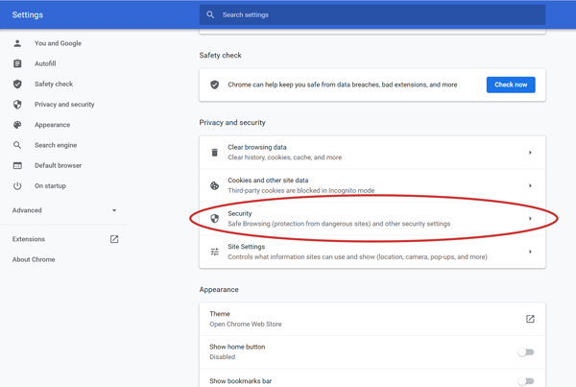The height and width of the screenshot is (387, 576).
Task: Open About Chrome page
Action: tap(34, 259)
